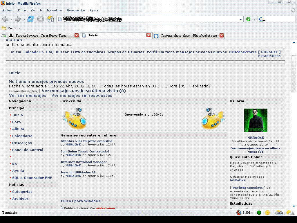The image size is (297, 223).
Task: Open Lista de Miembros
Action: [x=88, y=52]
